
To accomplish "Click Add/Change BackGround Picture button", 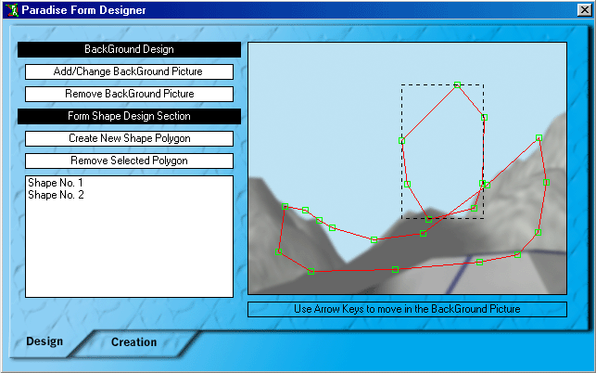I will pos(129,71).
